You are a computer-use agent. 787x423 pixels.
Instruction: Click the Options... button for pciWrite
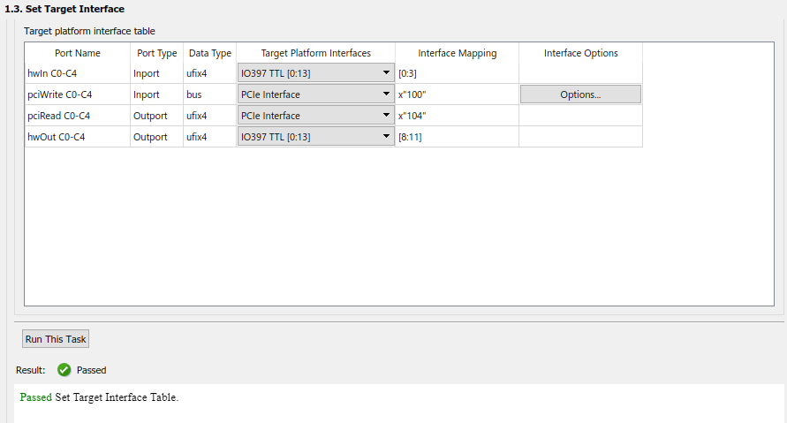580,94
